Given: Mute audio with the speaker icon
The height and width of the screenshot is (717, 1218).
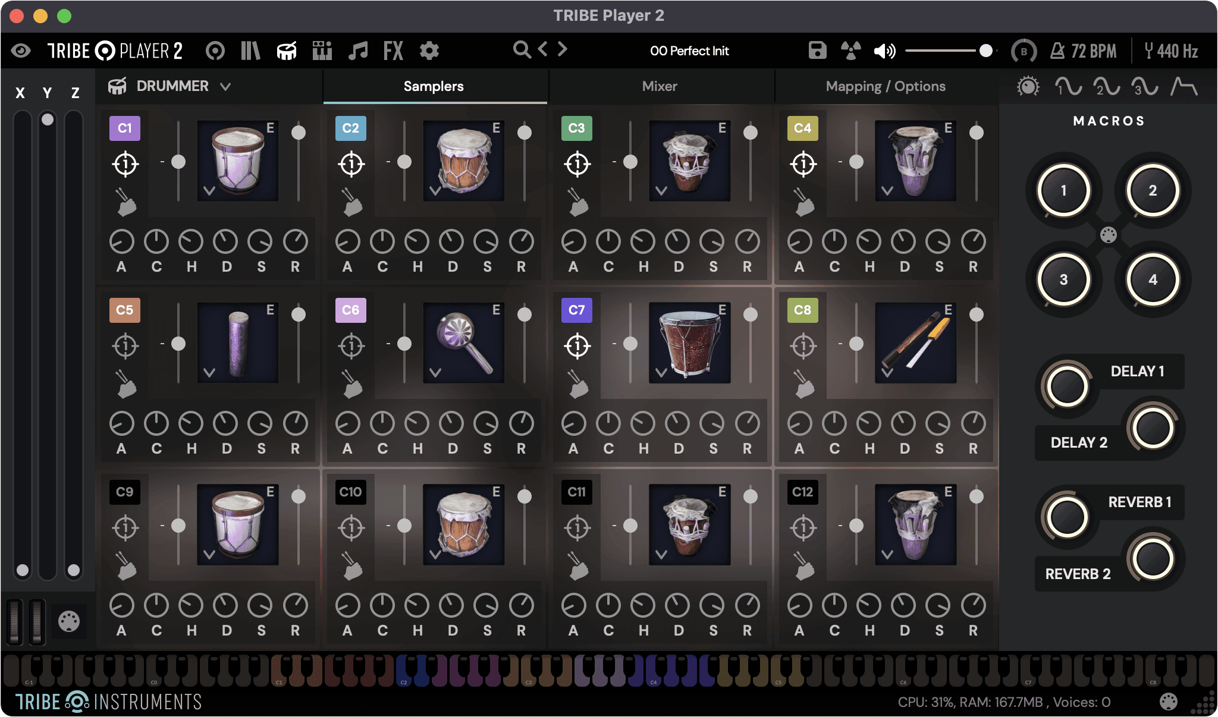Looking at the screenshot, I should tap(884, 51).
